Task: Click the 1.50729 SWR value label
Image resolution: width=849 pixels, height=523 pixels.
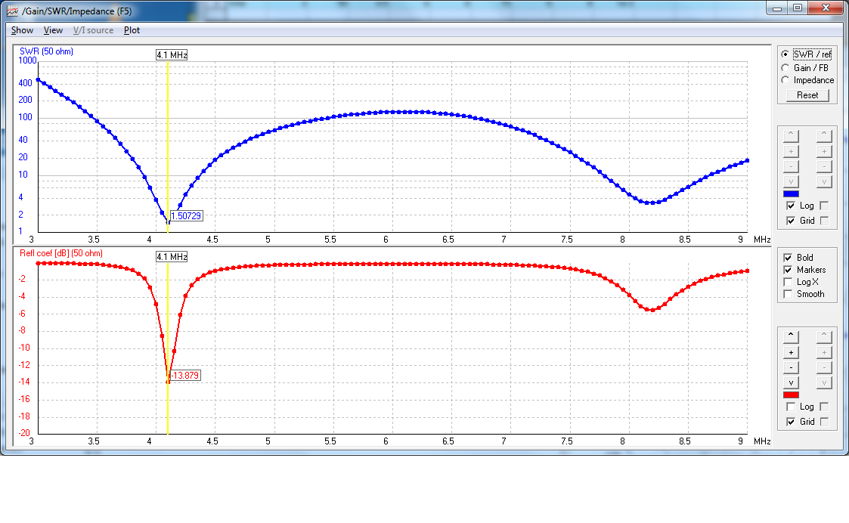Action: pos(186,215)
